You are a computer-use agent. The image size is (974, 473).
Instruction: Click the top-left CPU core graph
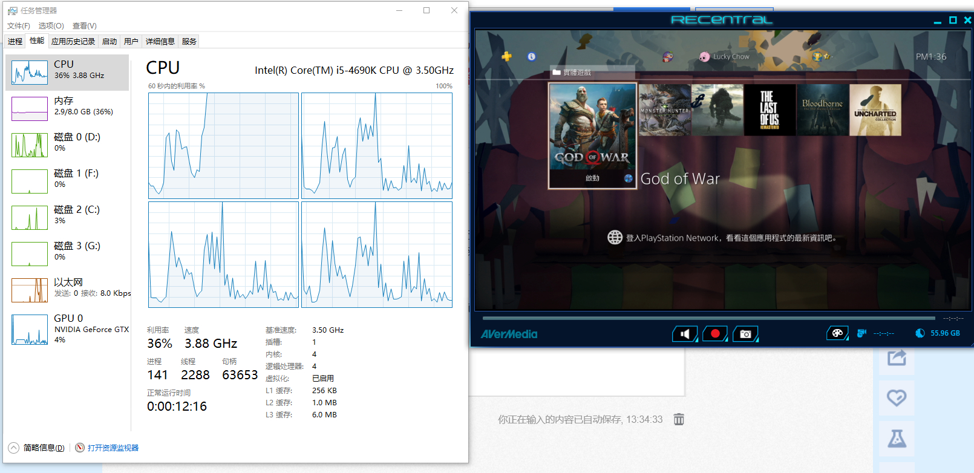[x=223, y=146]
